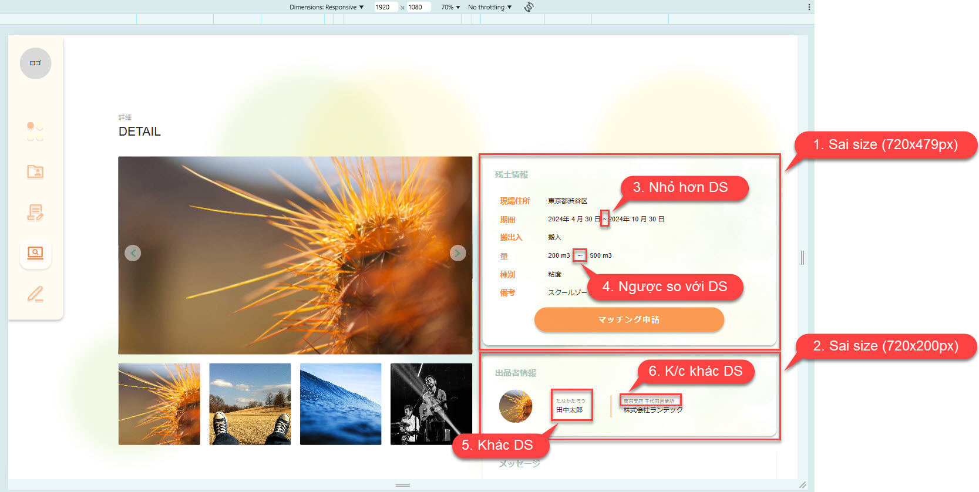Click the pencil icon in sidebar

tap(35, 294)
